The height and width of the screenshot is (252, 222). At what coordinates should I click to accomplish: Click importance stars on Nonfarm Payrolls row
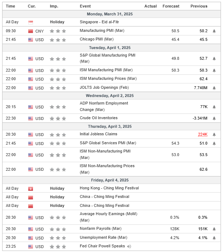click(58, 229)
